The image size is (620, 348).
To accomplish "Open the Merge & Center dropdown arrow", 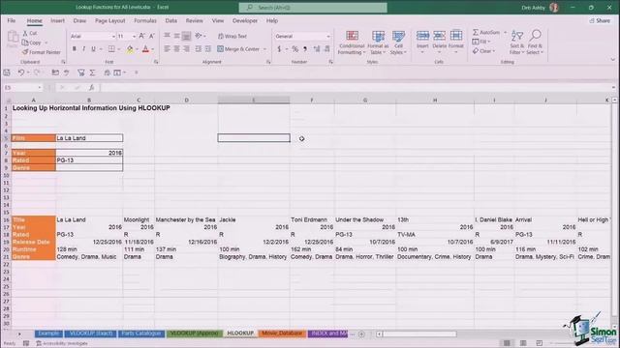I will [264, 49].
